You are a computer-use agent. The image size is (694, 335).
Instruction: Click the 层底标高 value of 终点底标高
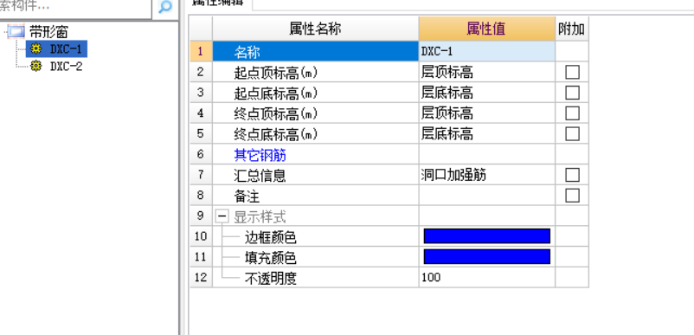[487, 133]
